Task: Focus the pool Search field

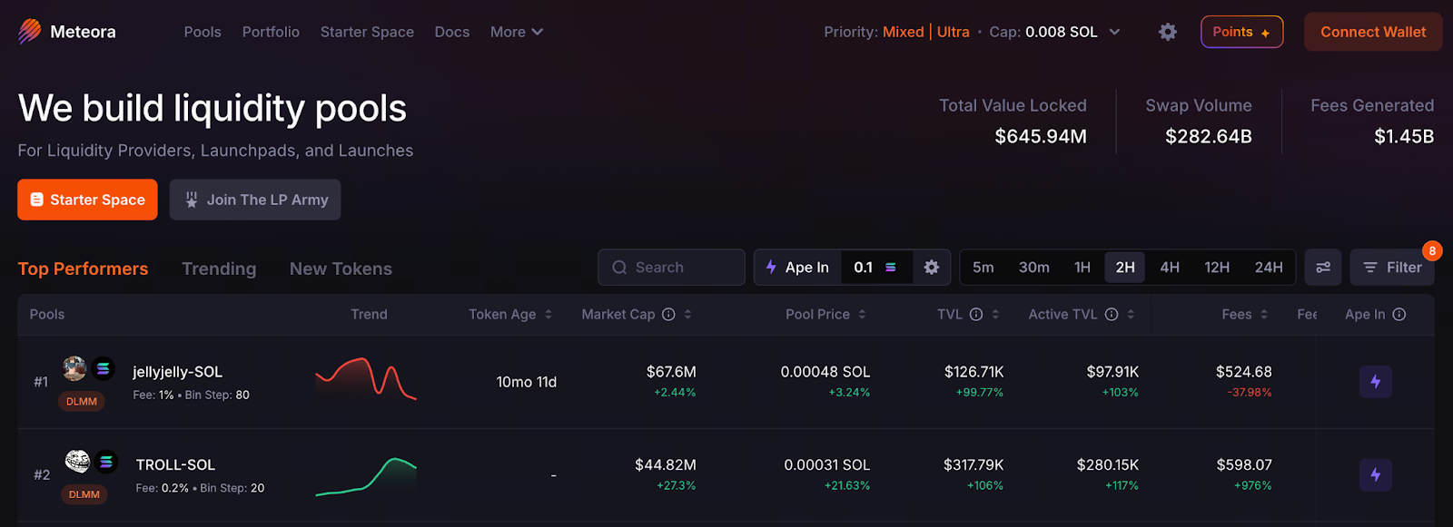Action: [672, 268]
